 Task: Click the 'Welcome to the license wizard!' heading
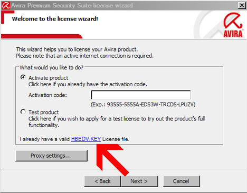(55, 19)
